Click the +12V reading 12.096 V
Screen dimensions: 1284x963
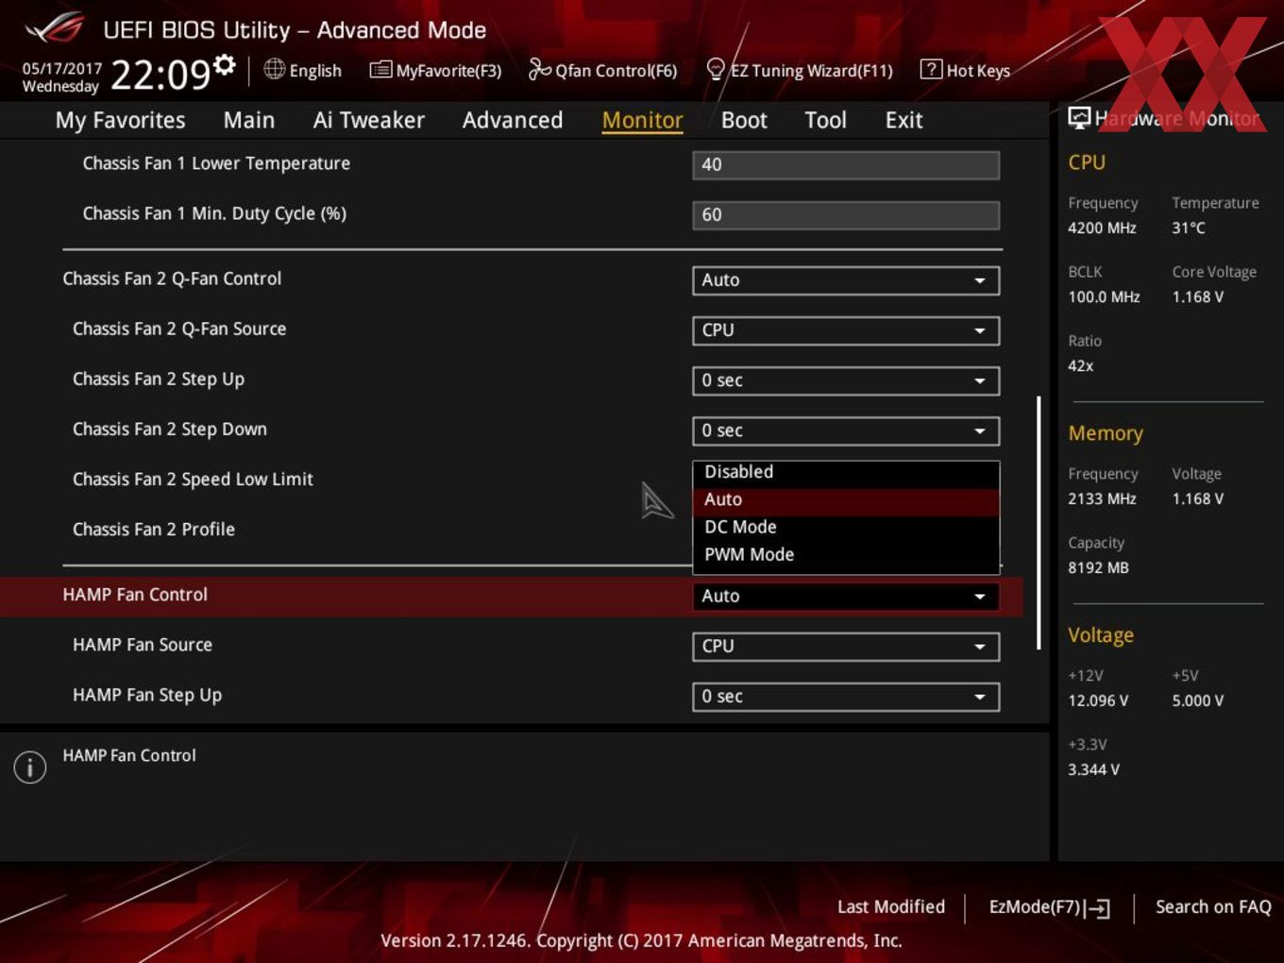(1098, 701)
